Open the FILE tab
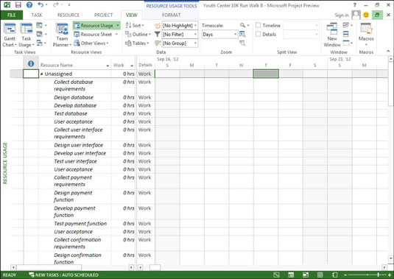The image size is (394, 279). click(12, 15)
